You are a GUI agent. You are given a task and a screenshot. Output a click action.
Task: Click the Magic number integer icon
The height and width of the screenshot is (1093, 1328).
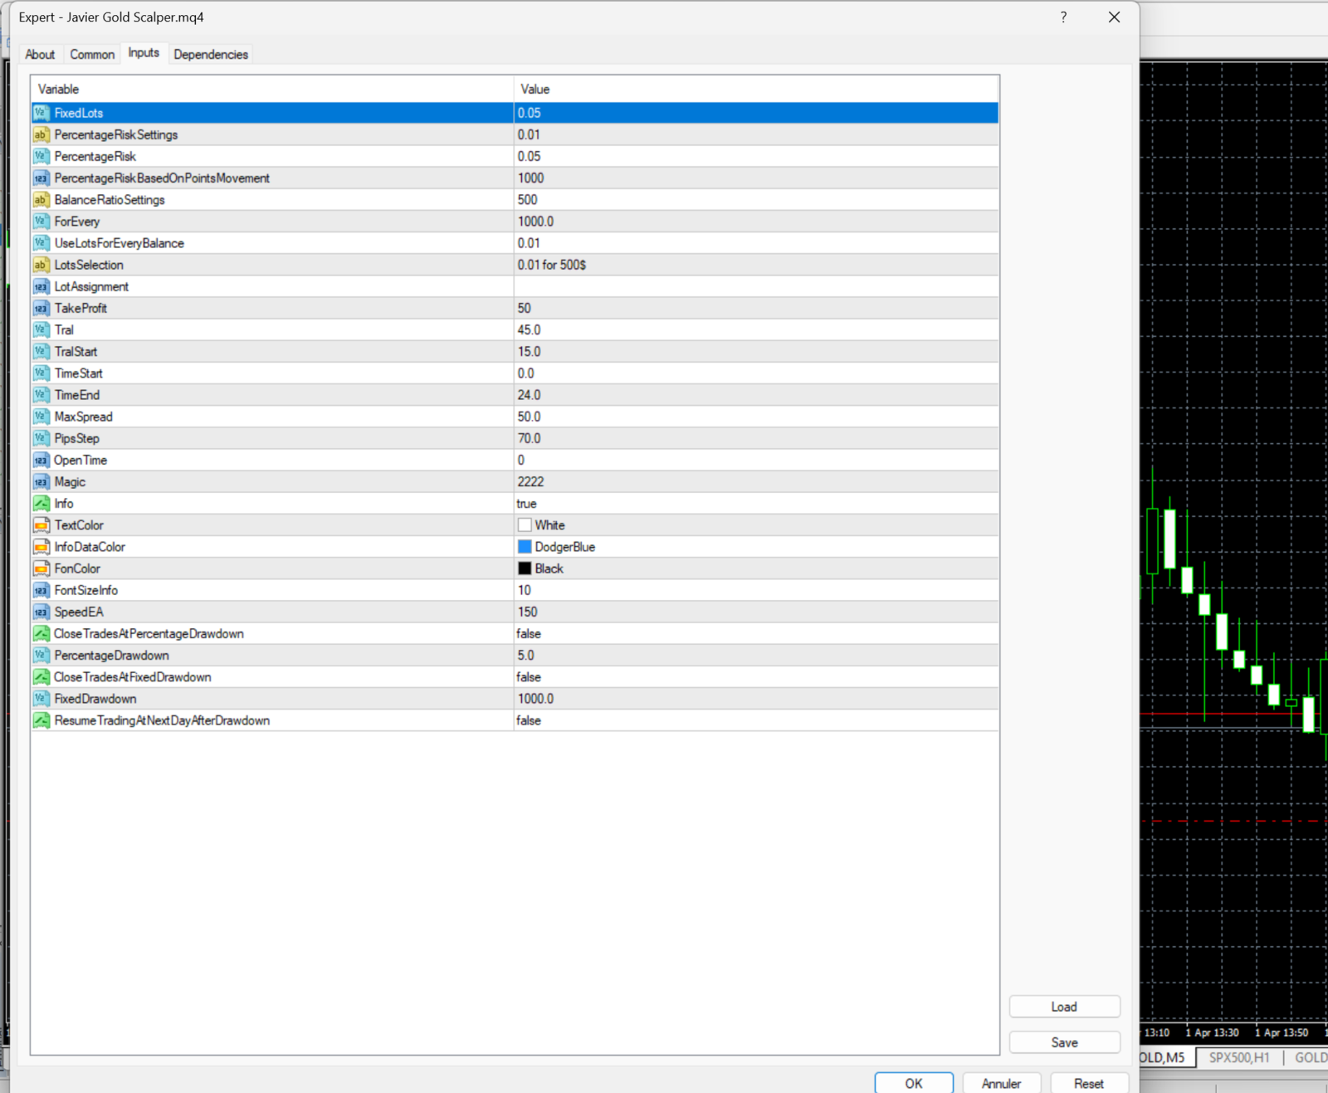pos(41,481)
